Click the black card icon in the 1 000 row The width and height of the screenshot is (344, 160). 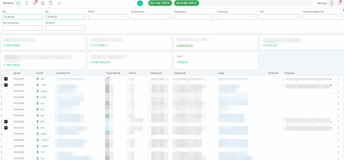(6, 85)
